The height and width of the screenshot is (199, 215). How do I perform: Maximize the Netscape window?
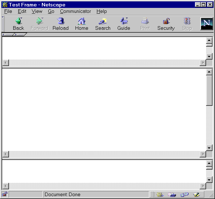204,5
